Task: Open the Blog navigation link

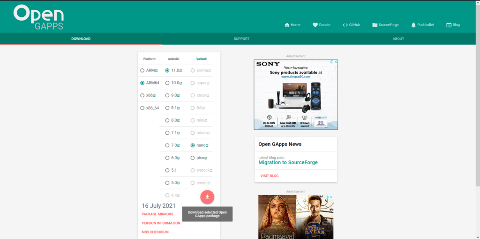Action: [x=453, y=25]
